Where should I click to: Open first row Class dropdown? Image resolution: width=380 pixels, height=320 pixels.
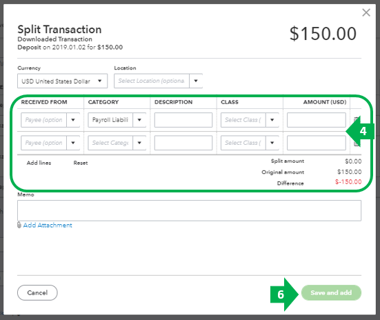pos(272,120)
